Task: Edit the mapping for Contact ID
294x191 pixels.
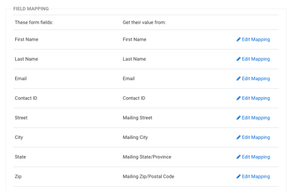Action: click(256, 98)
